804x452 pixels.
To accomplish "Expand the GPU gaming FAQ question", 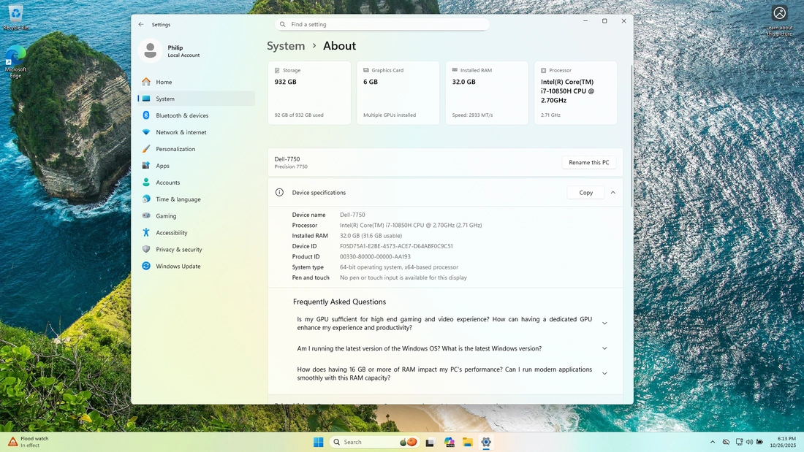I will click(x=604, y=323).
